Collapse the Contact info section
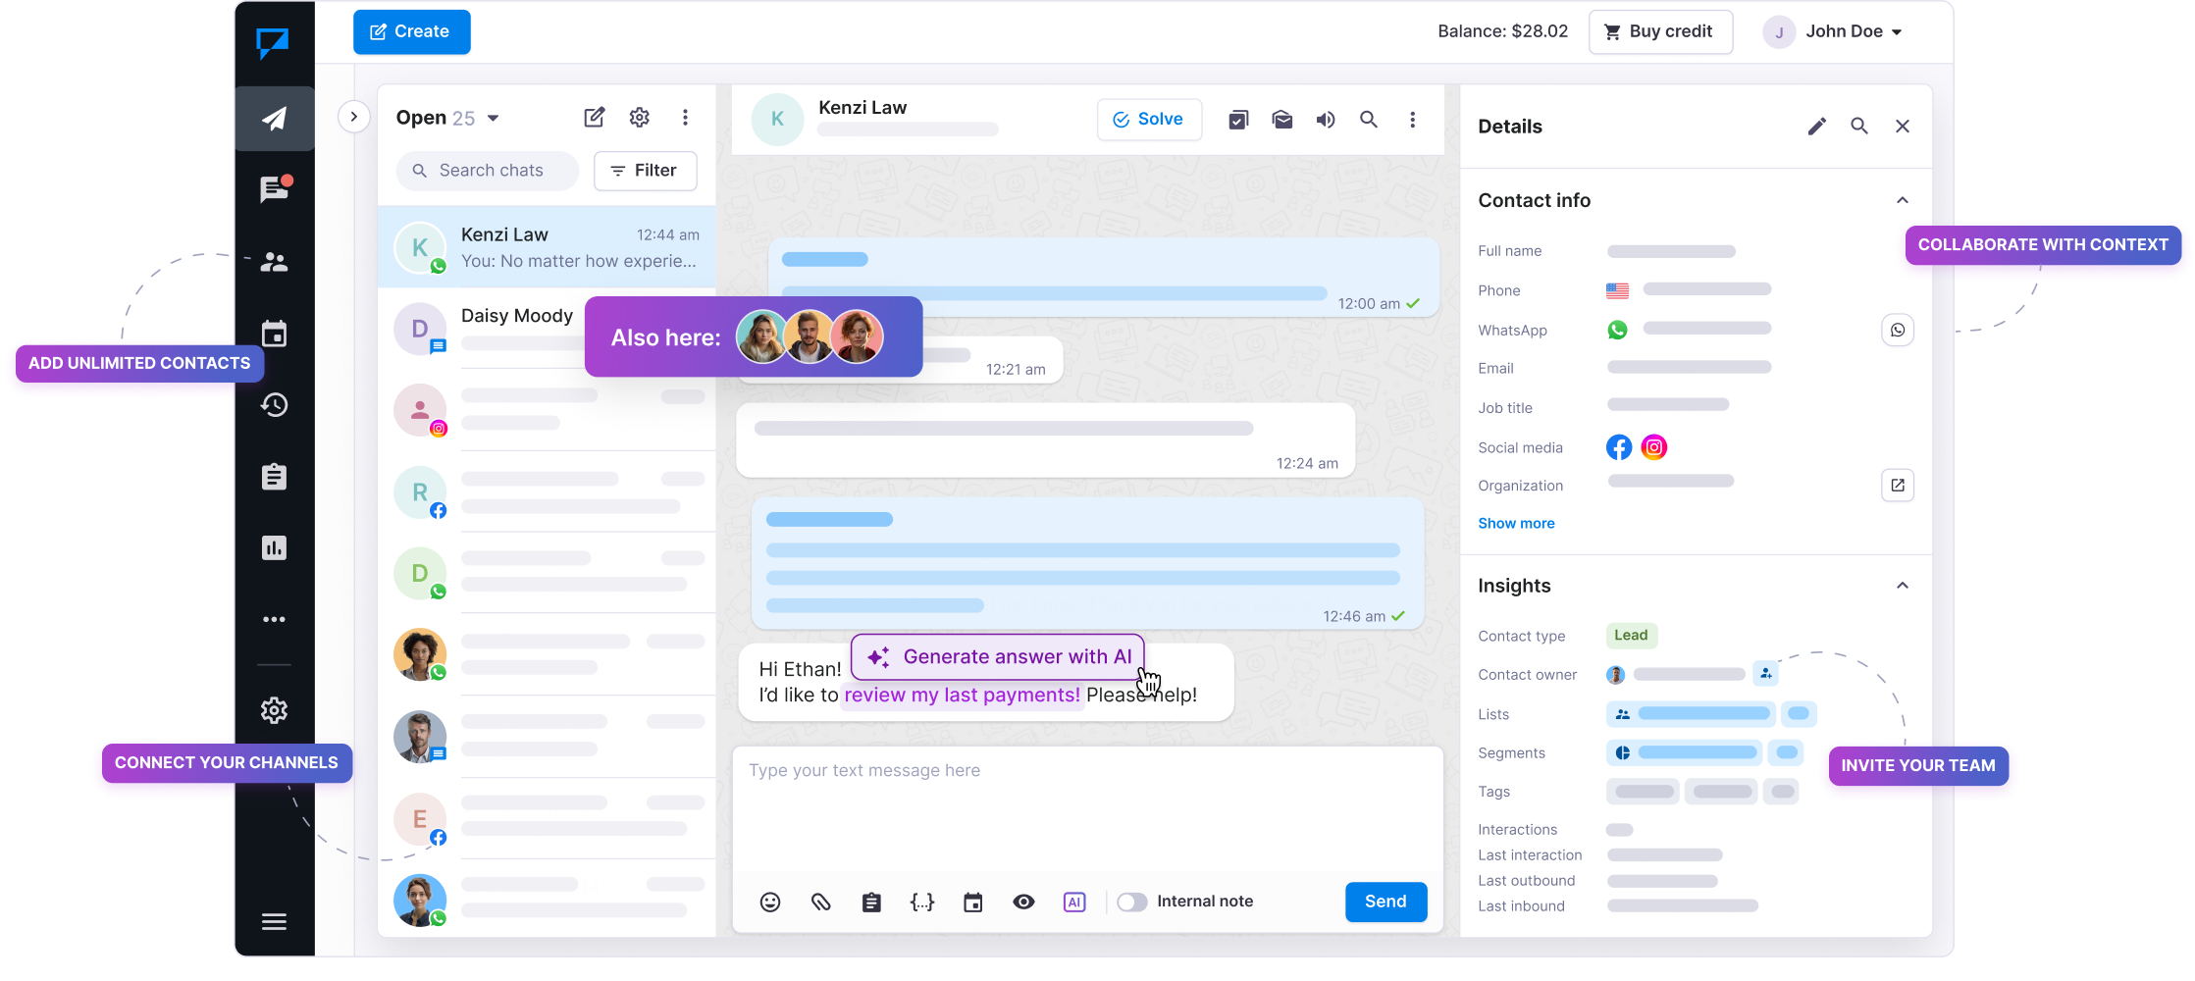 click(x=1902, y=200)
